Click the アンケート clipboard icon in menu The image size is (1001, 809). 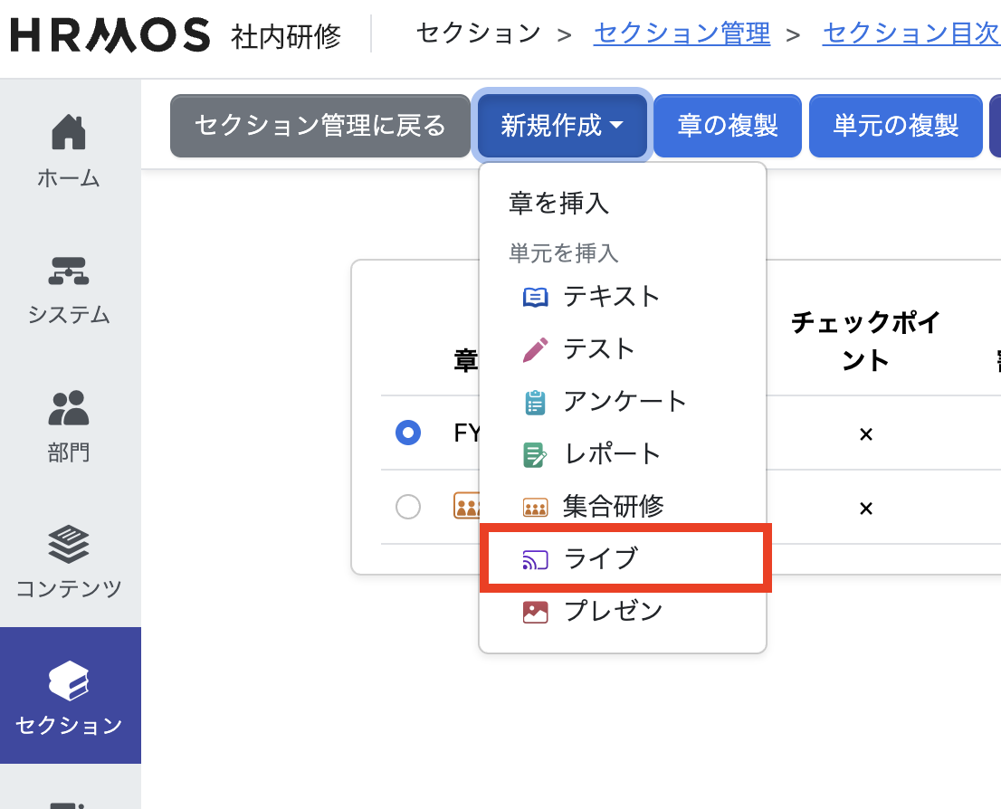pyautogui.click(x=536, y=402)
